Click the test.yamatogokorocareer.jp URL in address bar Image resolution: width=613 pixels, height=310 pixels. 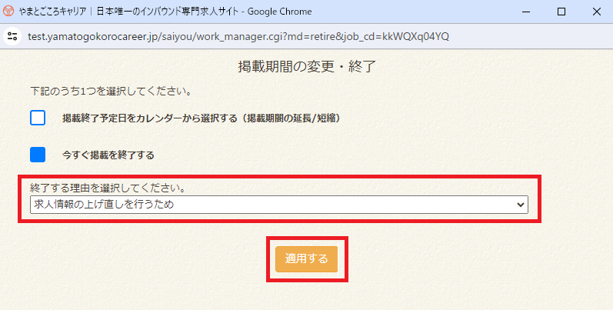238,36
